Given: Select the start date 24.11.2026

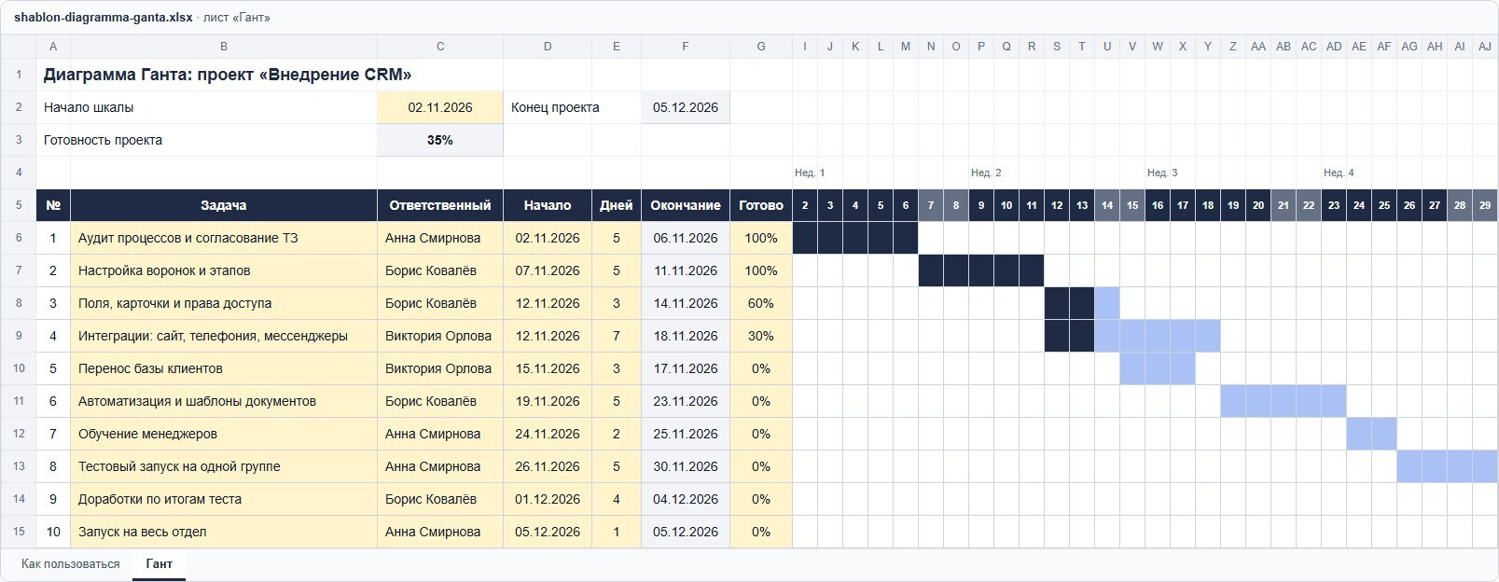Looking at the screenshot, I should 548,434.
